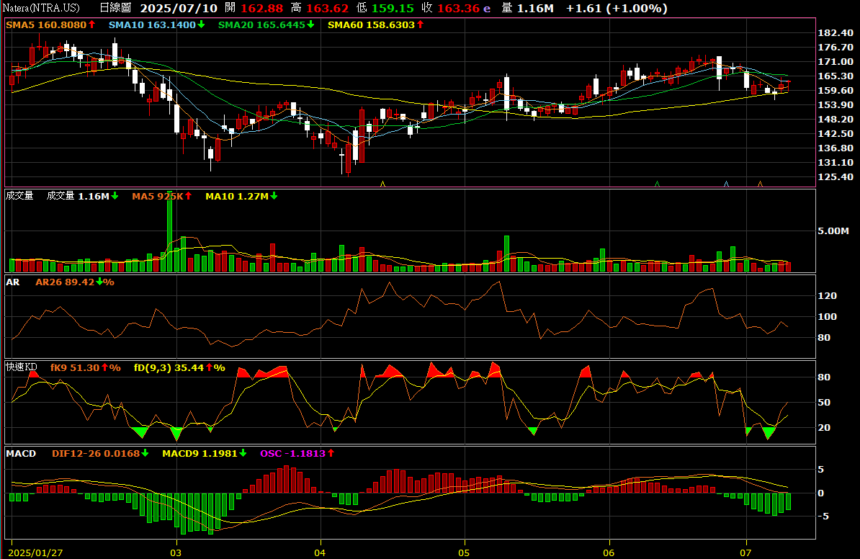Click the volume MA5 925K label
This screenshot has height=559, width=860.
(162, 196)
